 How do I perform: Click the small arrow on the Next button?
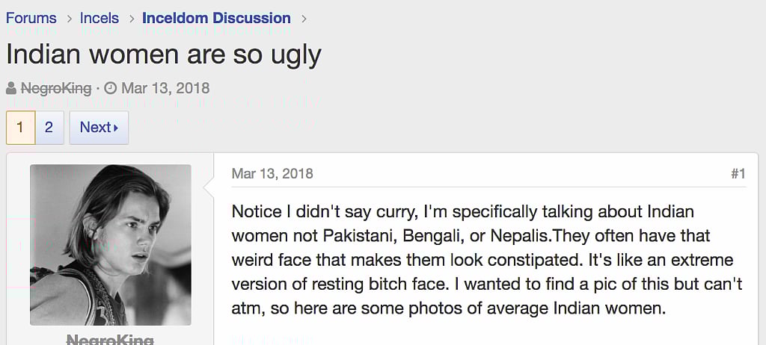(116, 128)
